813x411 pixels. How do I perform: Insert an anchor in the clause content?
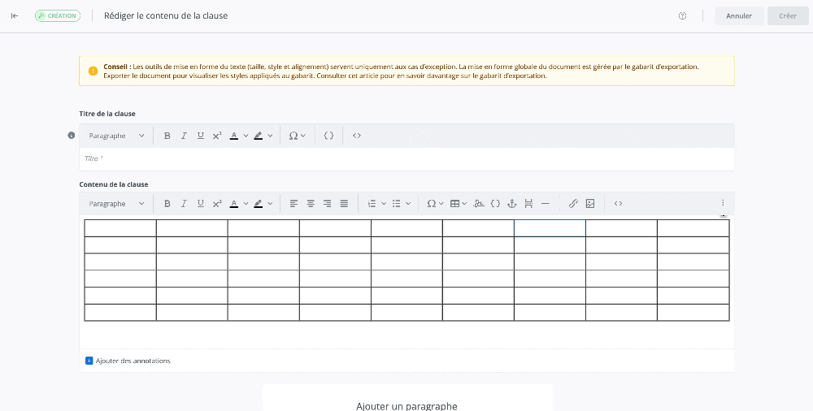click(x=512, y=204)
